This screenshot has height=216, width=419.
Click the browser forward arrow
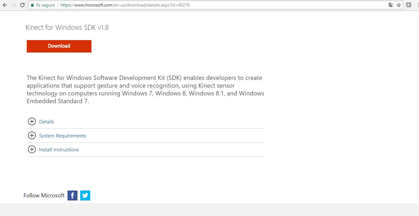[x=13, y=5]
